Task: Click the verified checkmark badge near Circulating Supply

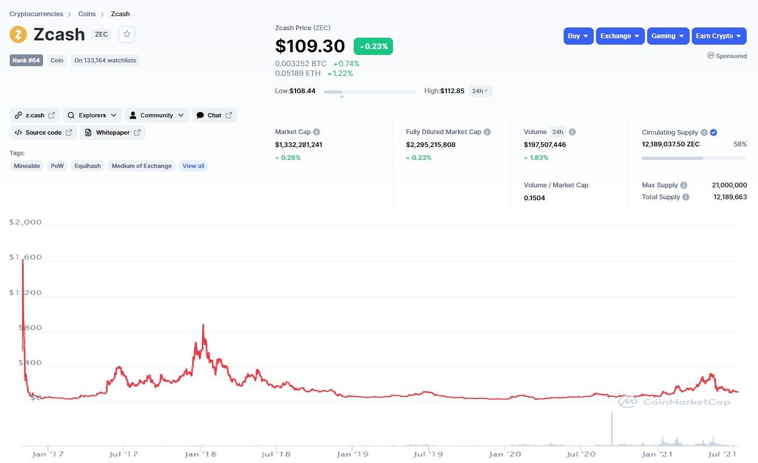Action: pyautogui.click(x=713, y=132)
